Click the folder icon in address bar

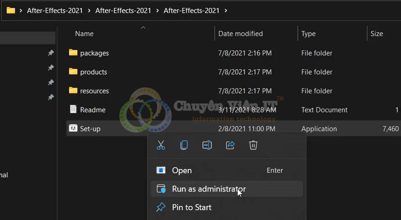click(11, 10)
